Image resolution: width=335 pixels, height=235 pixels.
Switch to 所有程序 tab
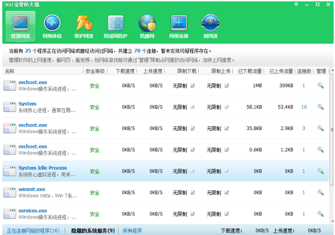point(132,230)
